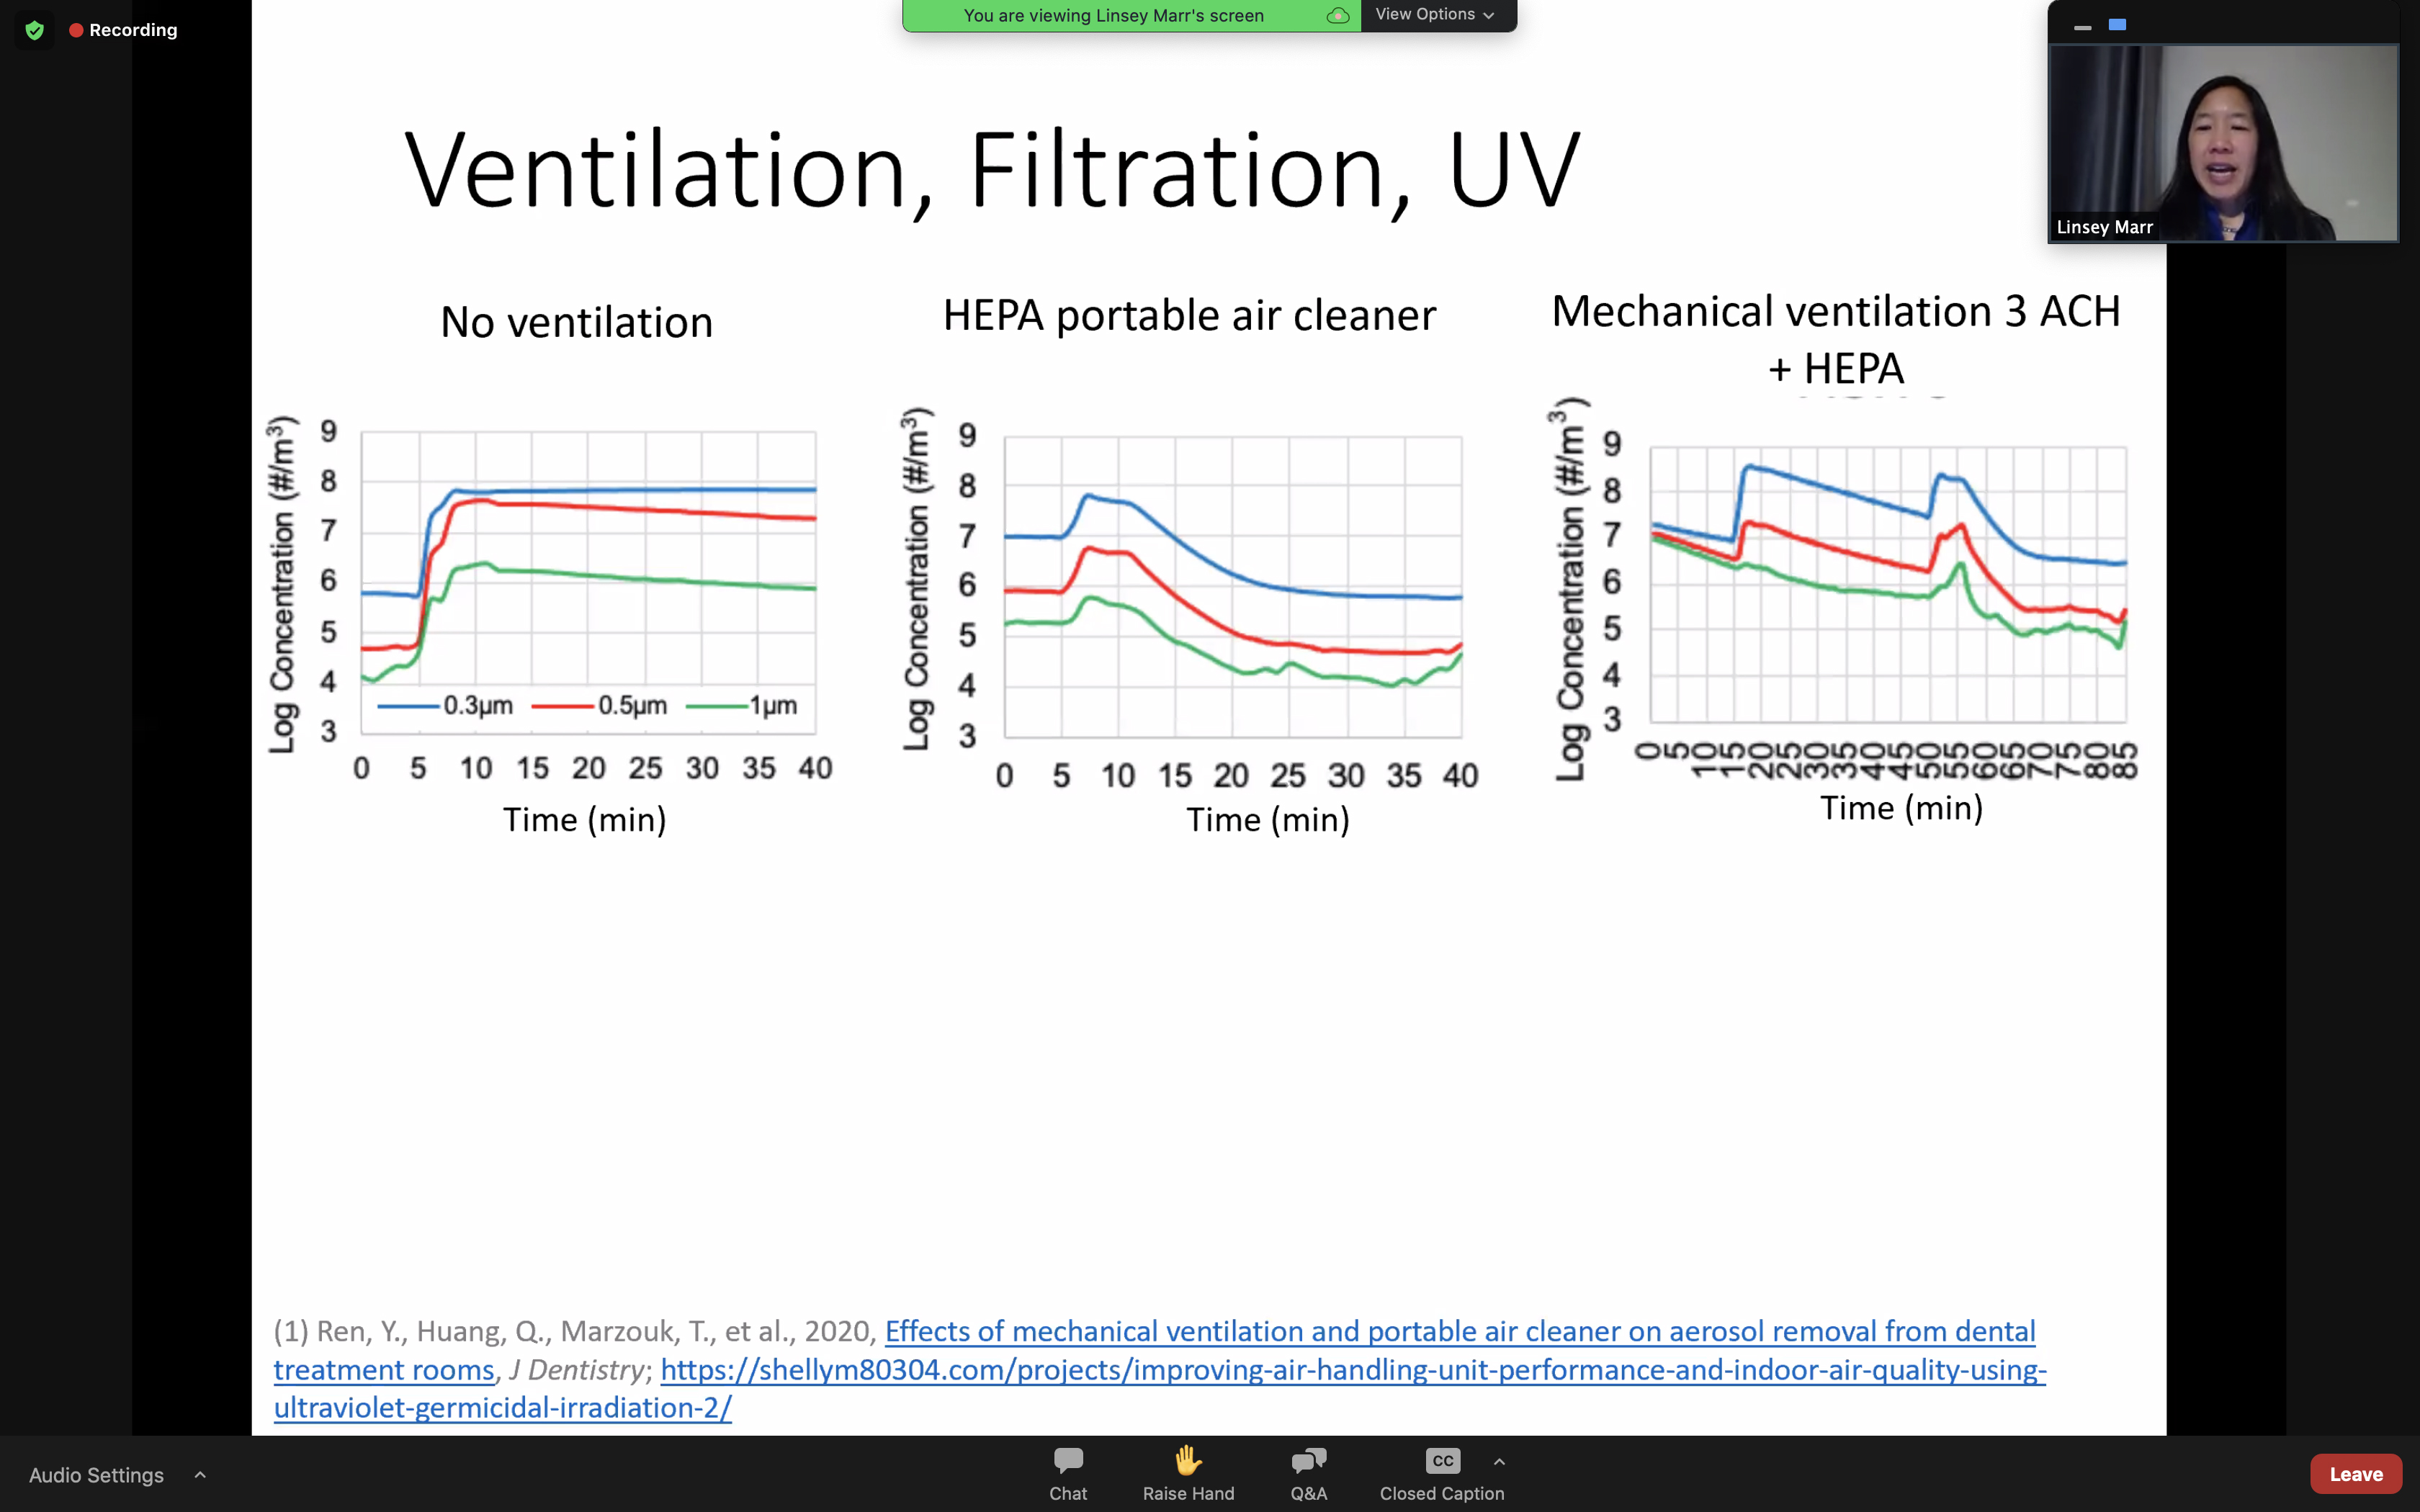
Task: Open the 'Effects of mechanical ventilation' paper link
Action: pyautogui.click(x=1460, y=1331)
